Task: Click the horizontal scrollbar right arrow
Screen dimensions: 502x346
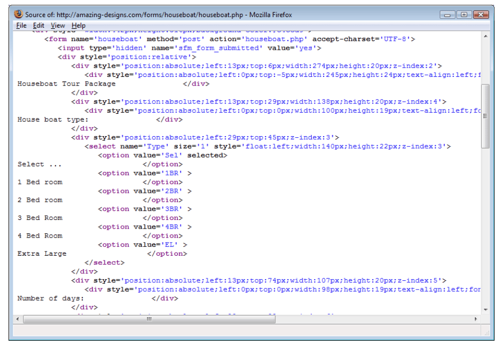Action: tap(476, 319)
